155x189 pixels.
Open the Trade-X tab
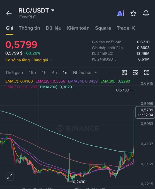point(126,28)
